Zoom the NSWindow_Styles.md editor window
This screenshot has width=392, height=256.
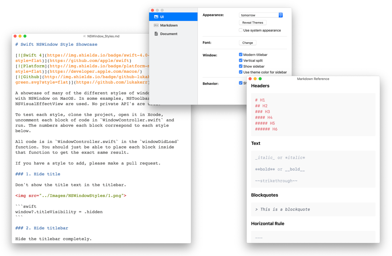point(25,36)
